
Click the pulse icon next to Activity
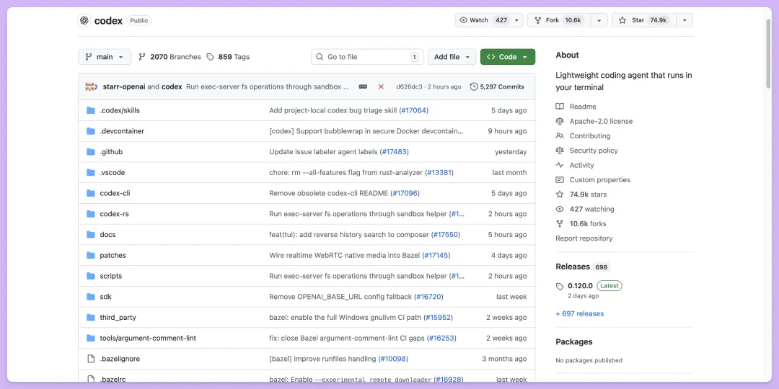point(560,165)
